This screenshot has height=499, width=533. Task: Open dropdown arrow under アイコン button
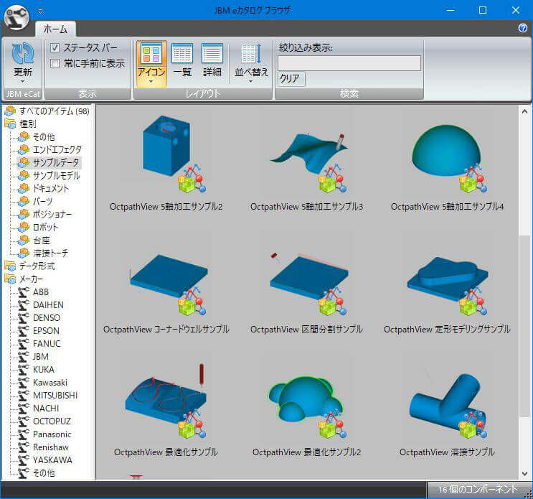point(151,82)
